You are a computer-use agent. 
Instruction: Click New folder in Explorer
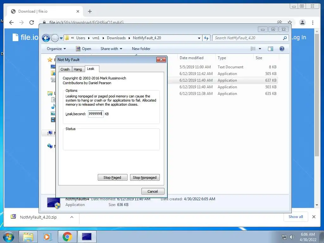[141, 49]
